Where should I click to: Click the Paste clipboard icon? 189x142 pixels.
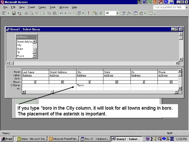pos(55,13)
